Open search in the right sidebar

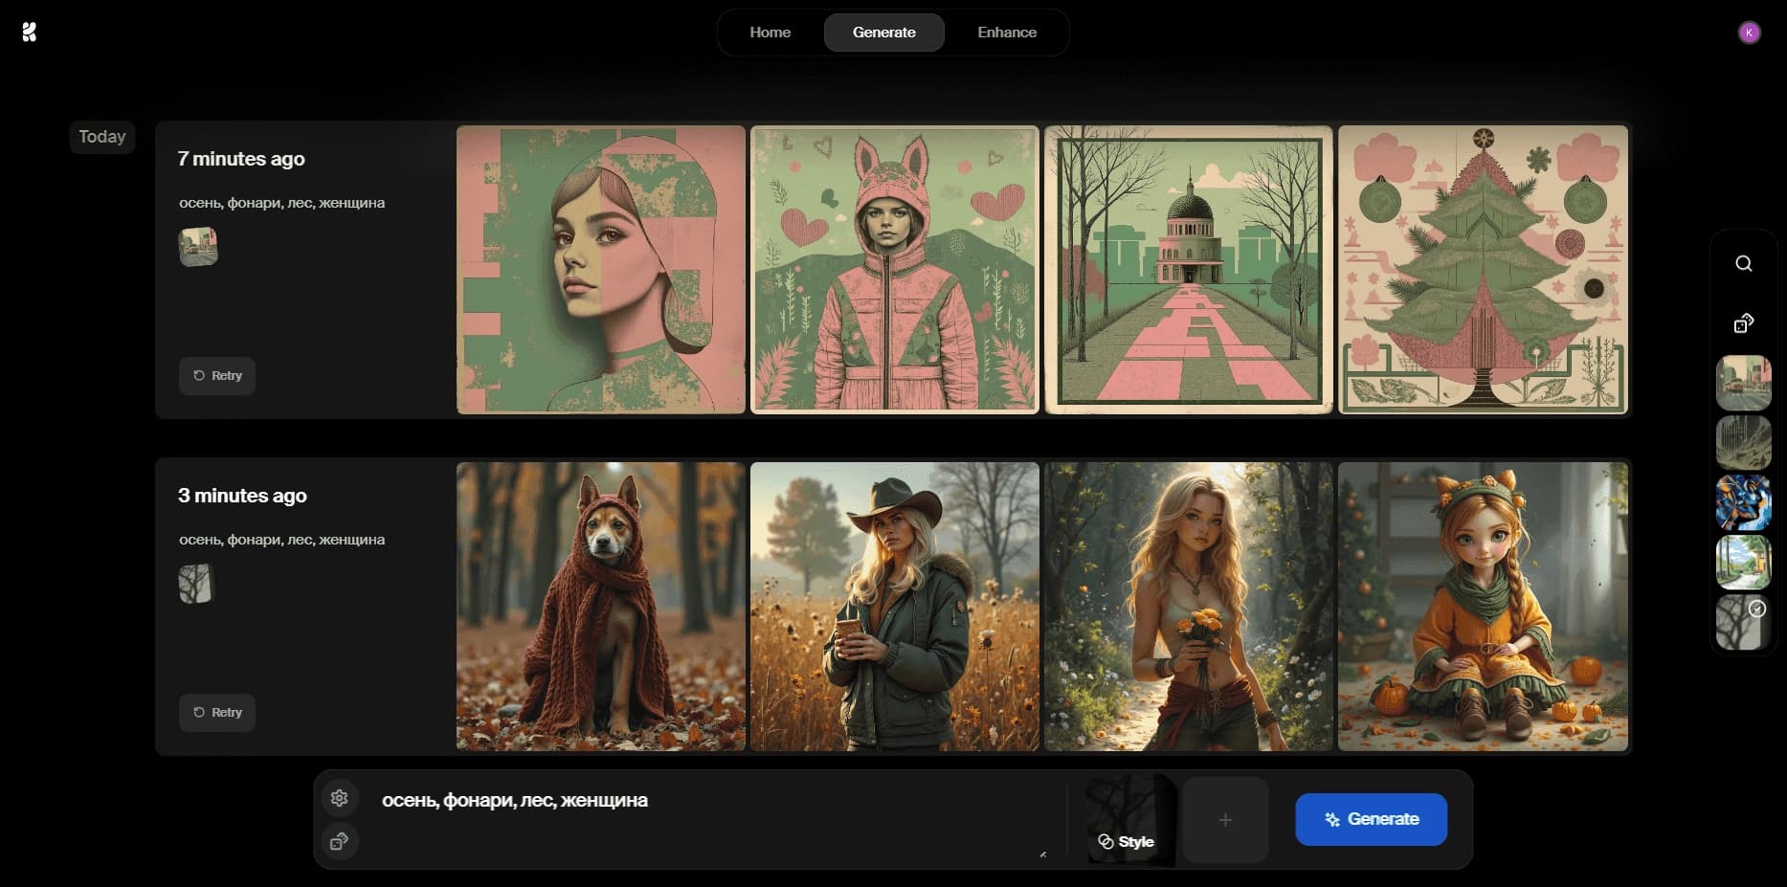(x=1744, y=264)
